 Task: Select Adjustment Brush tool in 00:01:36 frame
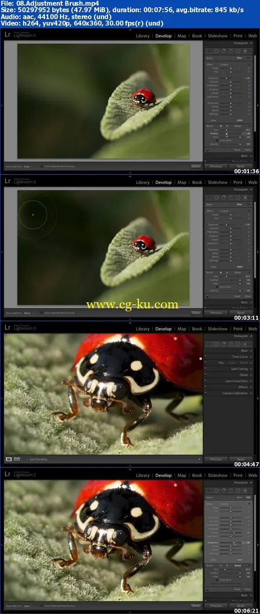pyautogui.click(x=247, y=51)
